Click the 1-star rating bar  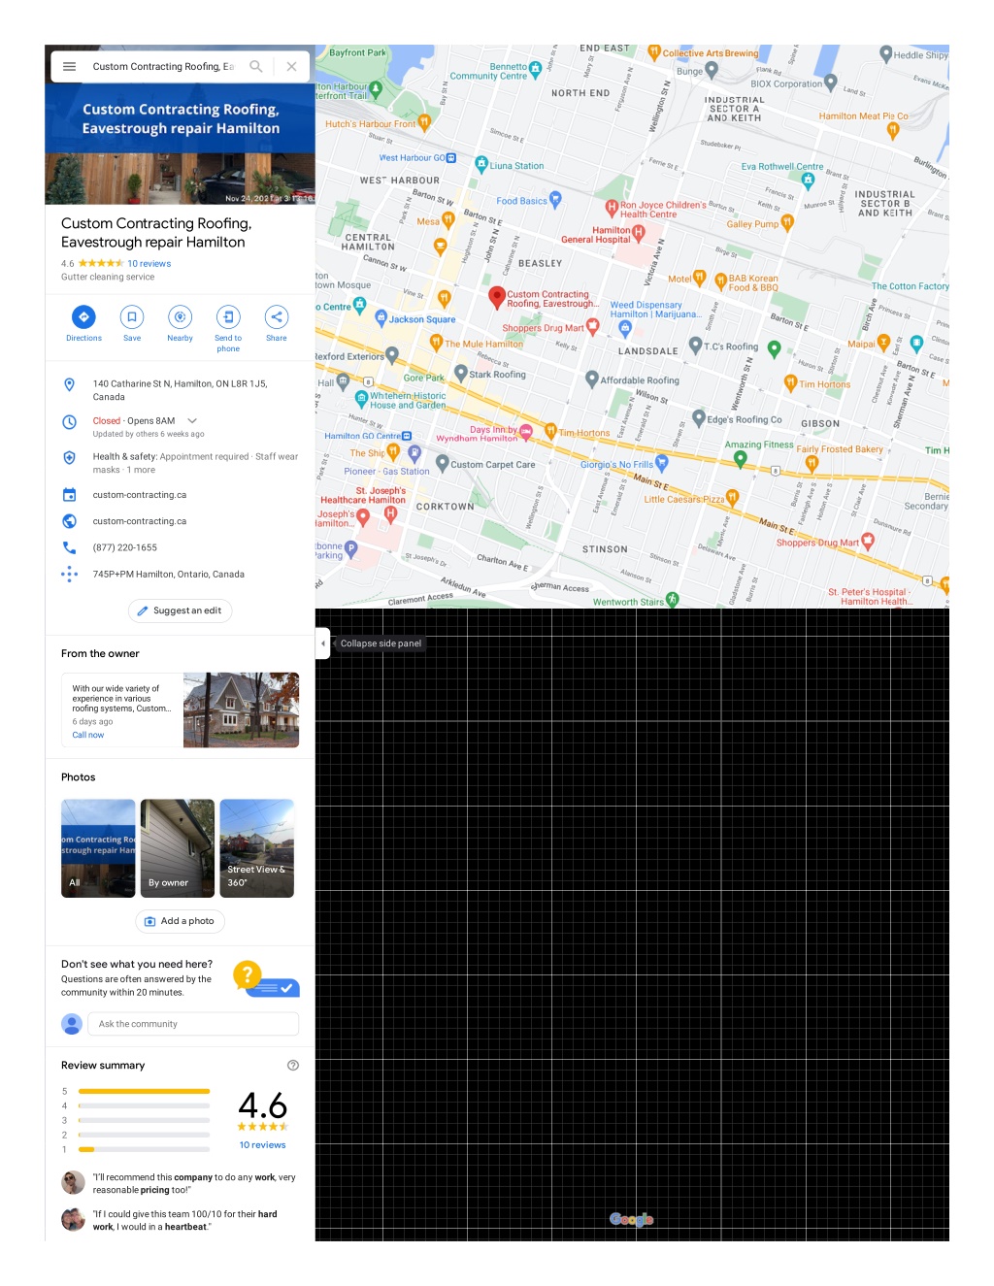click(x=144, y=1149)
